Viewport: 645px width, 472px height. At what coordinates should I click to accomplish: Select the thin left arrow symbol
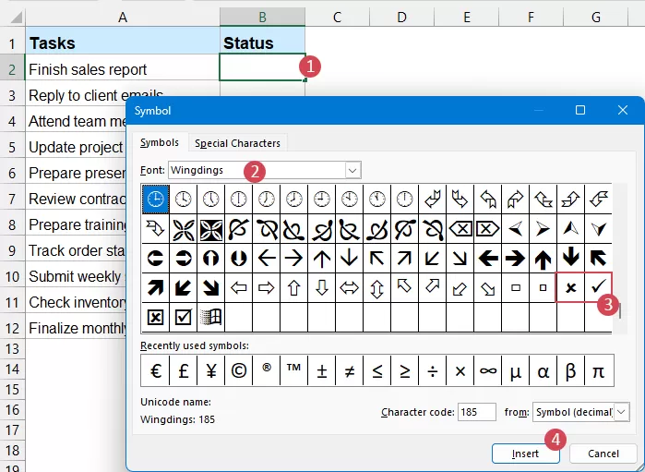tap(266, 259)
